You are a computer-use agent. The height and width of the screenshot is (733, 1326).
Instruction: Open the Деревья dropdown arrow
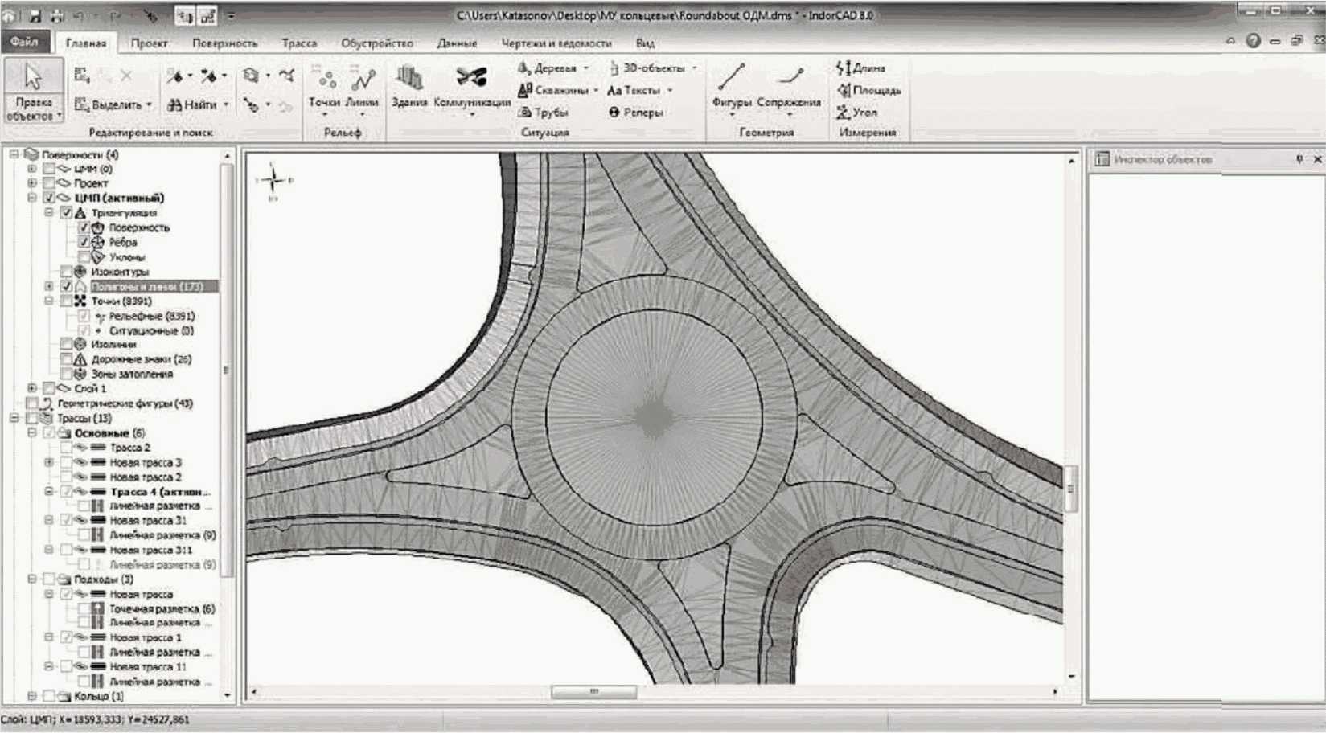586,68
